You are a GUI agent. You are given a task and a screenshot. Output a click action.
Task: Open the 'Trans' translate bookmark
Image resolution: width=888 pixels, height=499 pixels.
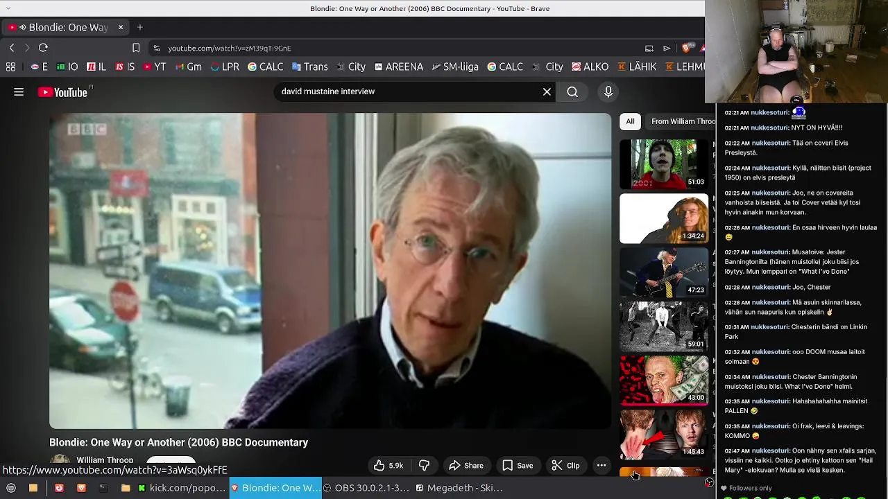coord(309,67)
